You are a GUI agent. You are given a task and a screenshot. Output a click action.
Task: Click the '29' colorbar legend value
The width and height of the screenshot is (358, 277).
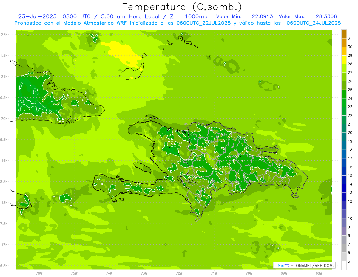point(350,56)
